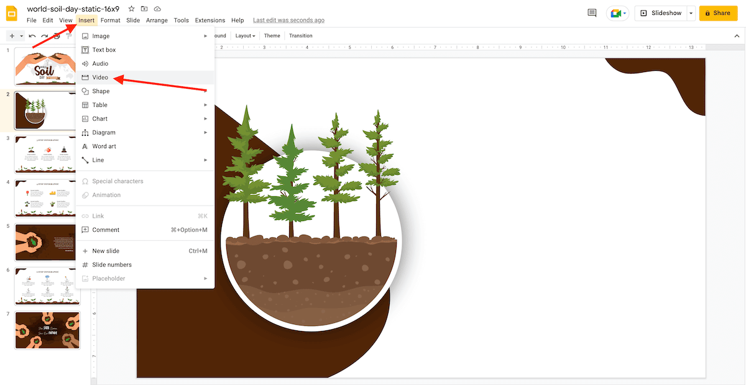Open the Transition panel
Image resolution: width=746 pixels, height=385 pixels.
point(301,36)
